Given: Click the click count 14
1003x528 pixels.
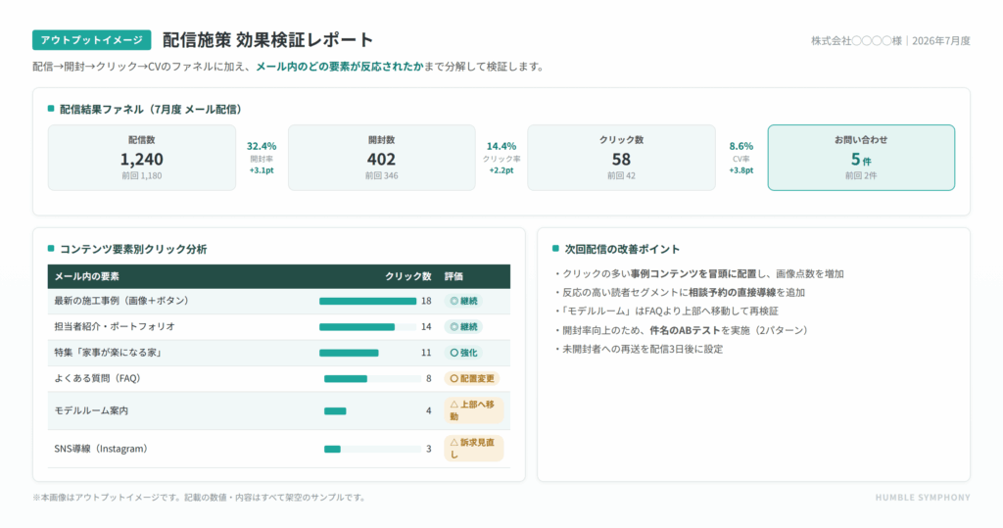Looking at the screenshot, I should (x=426, y=327).
